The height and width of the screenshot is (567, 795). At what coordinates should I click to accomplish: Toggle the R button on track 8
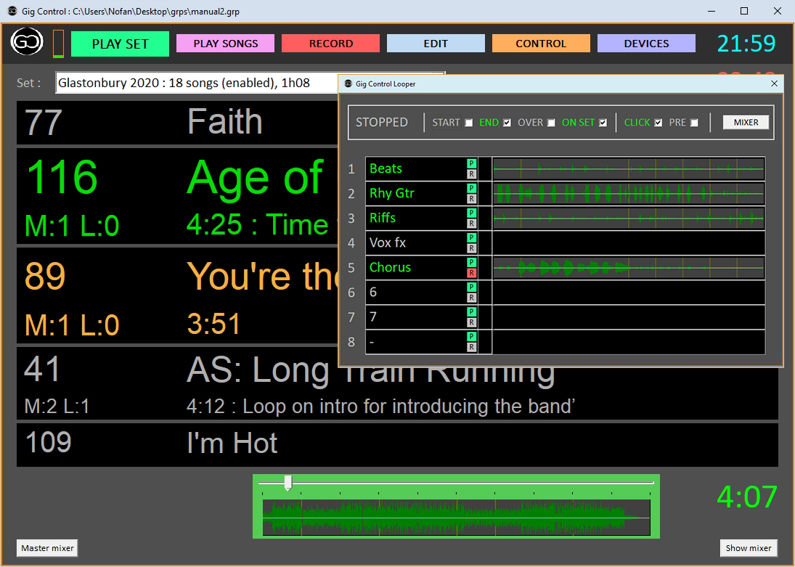(471, 348)
